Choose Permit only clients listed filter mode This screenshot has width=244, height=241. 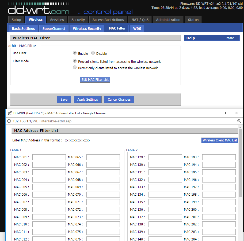point(75,67)
